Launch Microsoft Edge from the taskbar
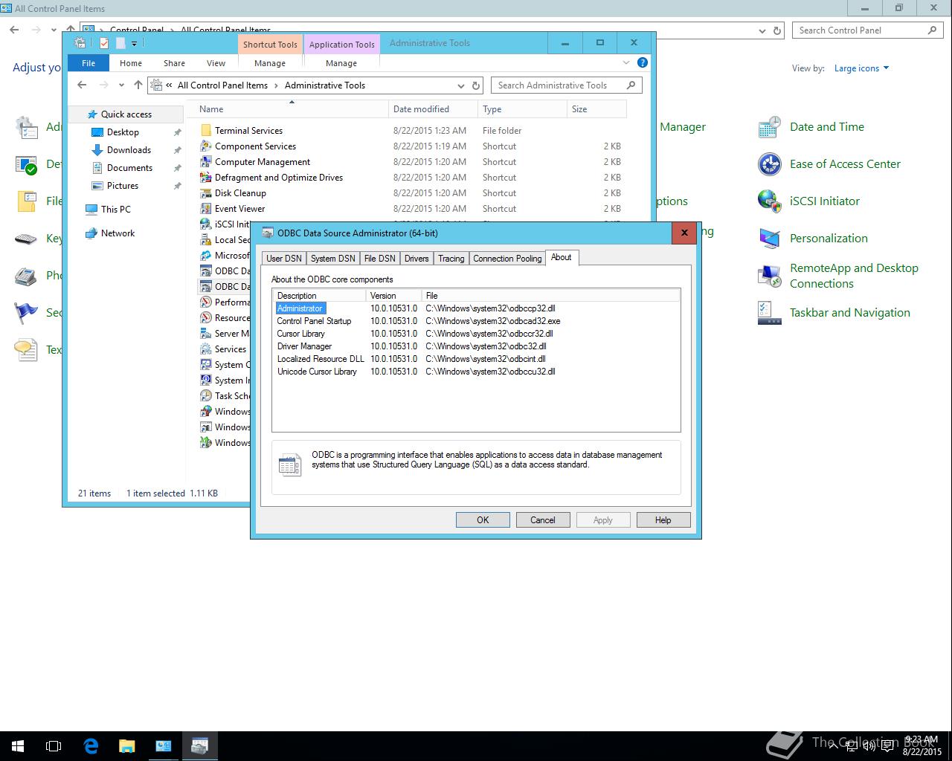 coord(91,746)
